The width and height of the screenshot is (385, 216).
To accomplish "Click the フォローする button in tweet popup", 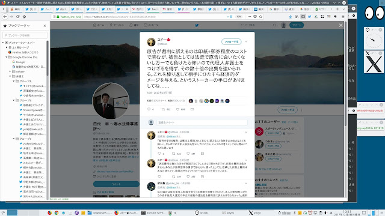I will pyautogui.click(x=231, y=41).
